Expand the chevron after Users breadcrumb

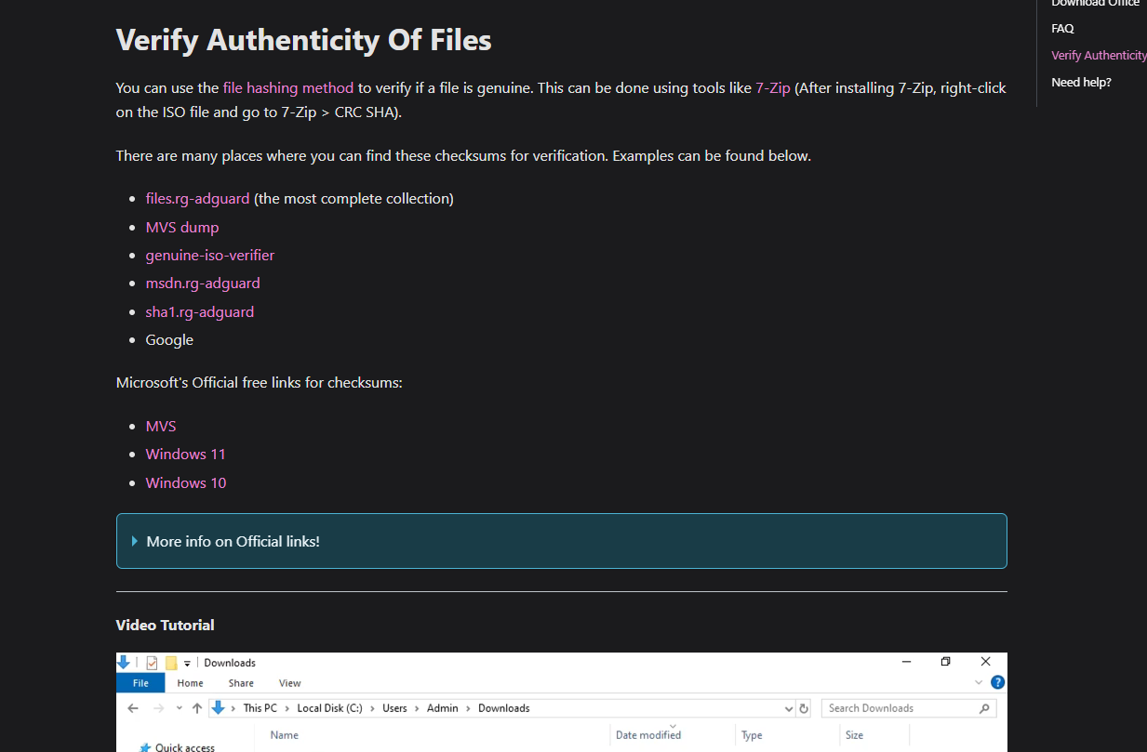418,708
